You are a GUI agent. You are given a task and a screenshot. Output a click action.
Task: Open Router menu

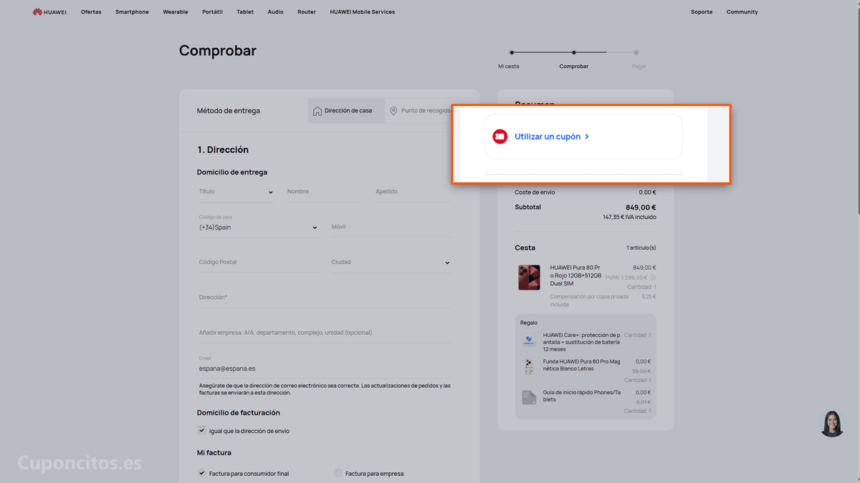point(307,12)
